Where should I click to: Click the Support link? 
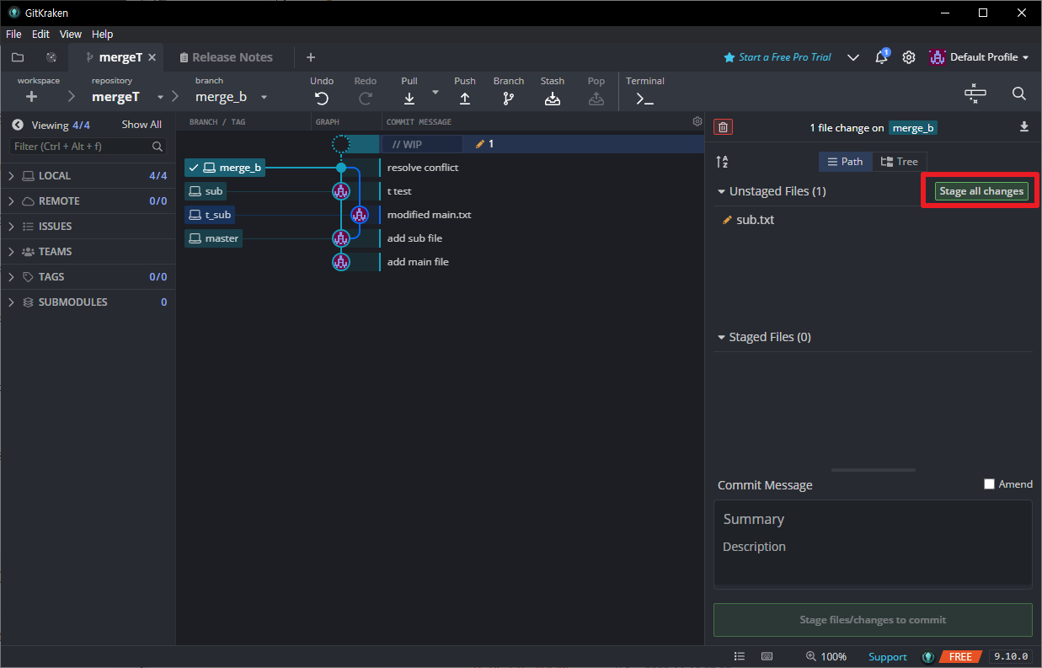click(x=888, y=657)
